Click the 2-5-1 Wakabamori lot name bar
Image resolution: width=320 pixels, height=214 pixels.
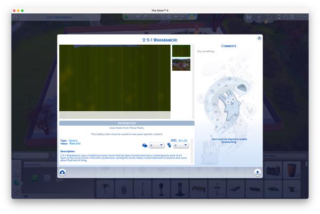point(59,17)
